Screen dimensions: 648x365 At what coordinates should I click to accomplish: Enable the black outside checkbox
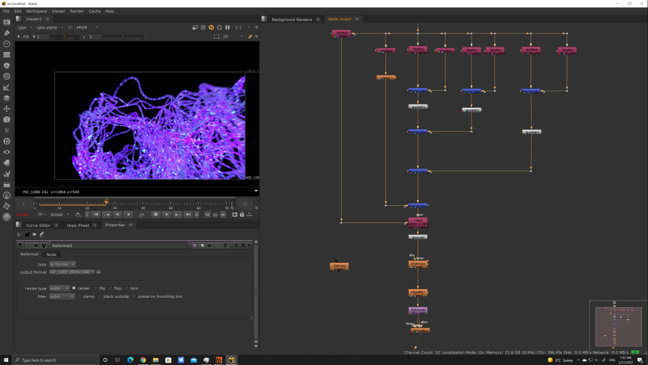(x=99, y=296)
